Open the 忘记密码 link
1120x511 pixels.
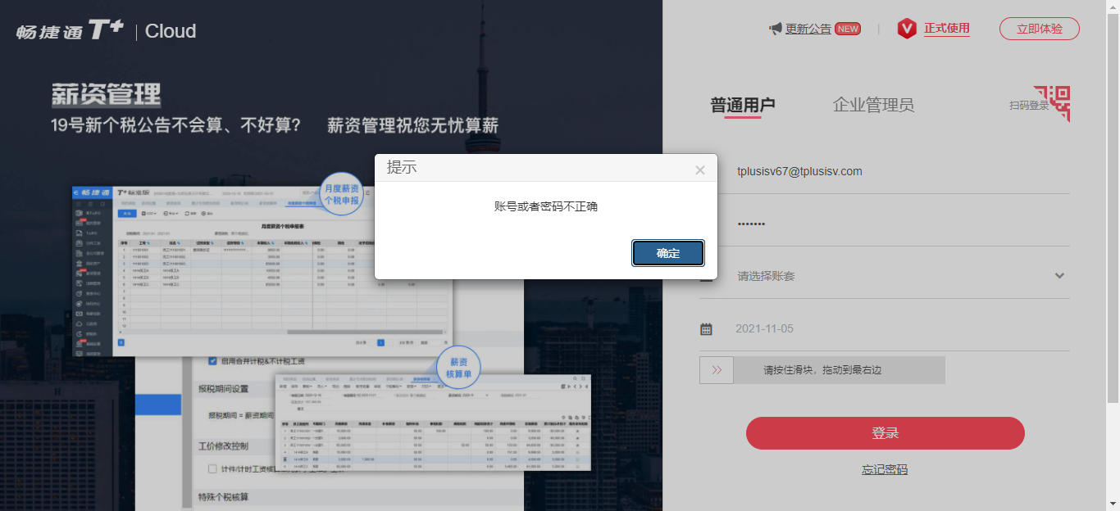point(885,470)
